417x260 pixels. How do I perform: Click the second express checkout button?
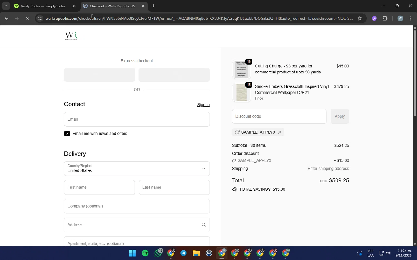click(174, 75)
